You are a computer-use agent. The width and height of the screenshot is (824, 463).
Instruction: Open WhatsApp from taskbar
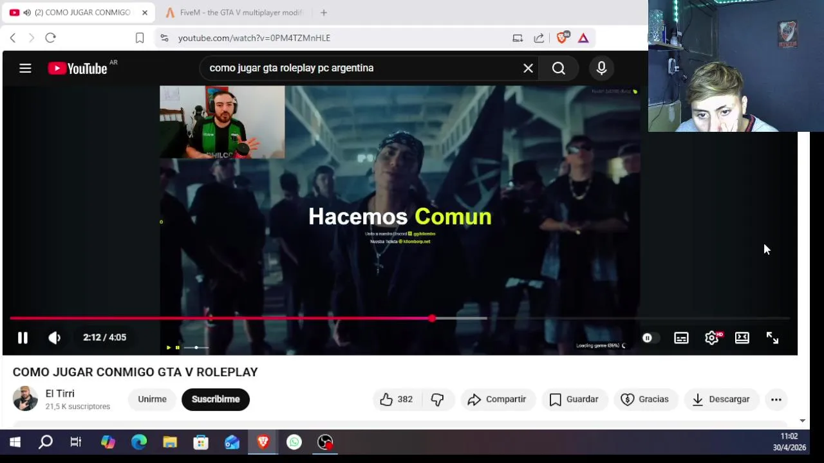(x=294, y=442)
